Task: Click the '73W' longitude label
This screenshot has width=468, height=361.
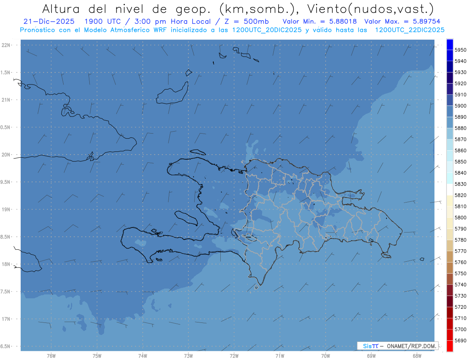Action: pyautogui.click(x=188, y=356)
